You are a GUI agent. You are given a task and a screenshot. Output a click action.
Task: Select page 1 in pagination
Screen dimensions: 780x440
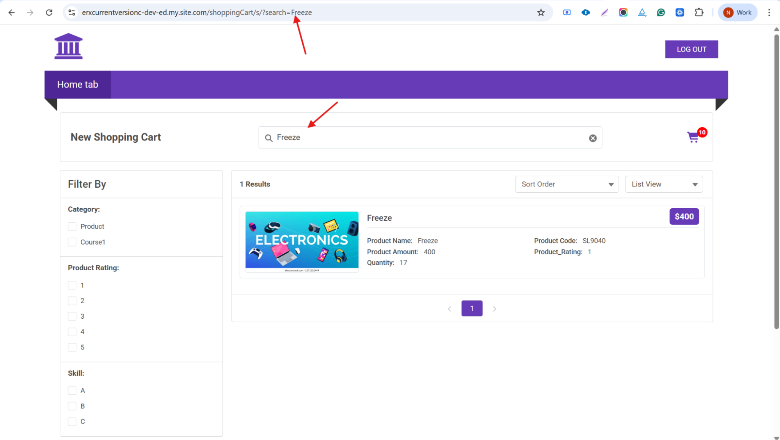[471, 309]
